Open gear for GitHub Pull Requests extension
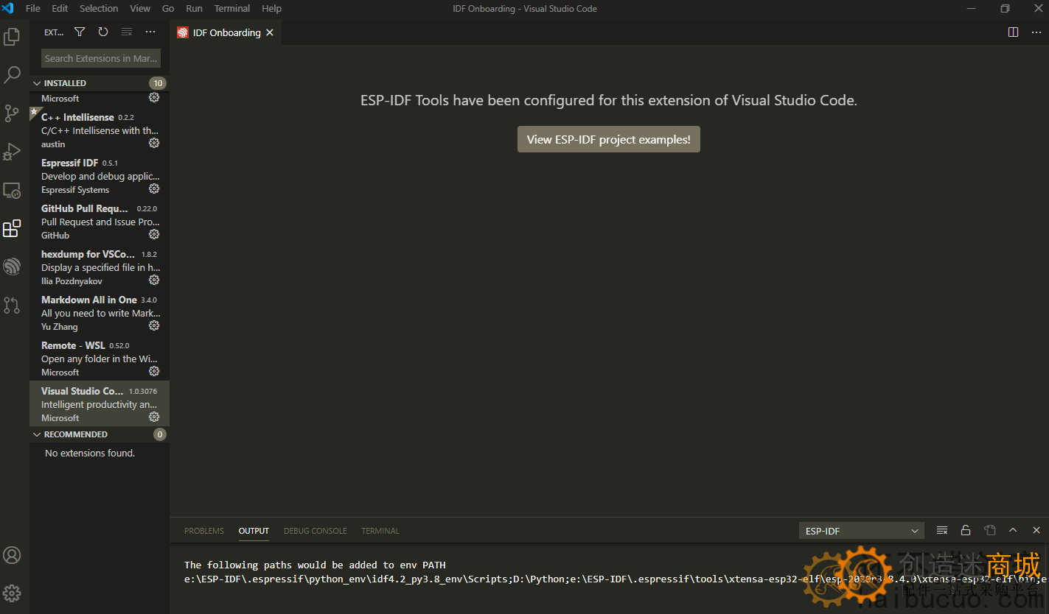 [154, 234]
